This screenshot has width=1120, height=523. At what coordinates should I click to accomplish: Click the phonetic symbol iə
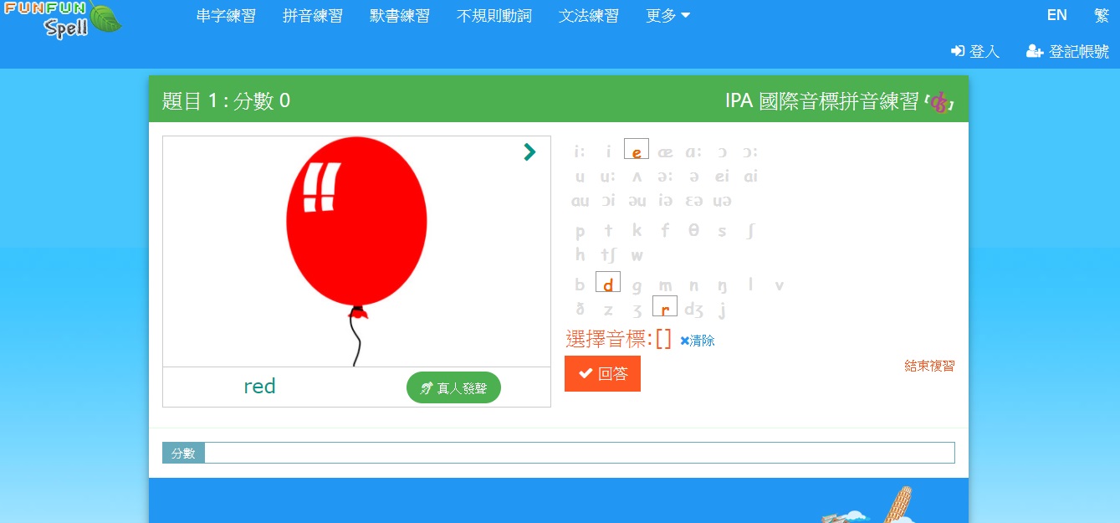[665, 201]
